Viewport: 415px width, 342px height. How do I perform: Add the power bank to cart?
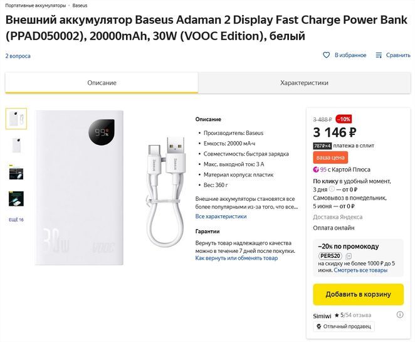tap(358, 294)
